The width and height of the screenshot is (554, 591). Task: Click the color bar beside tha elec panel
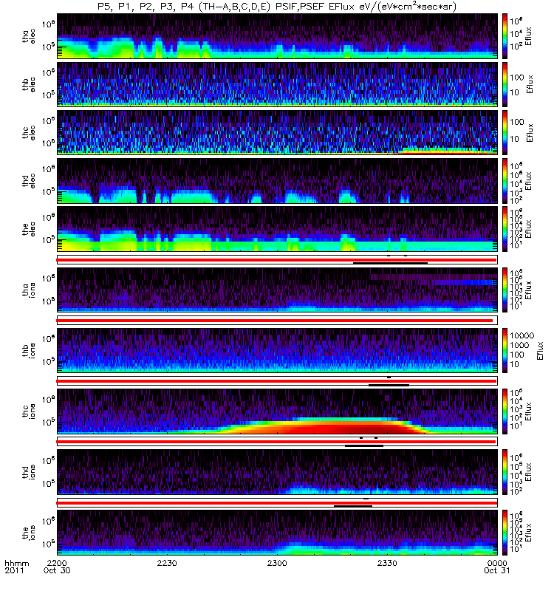coord(505,36)
